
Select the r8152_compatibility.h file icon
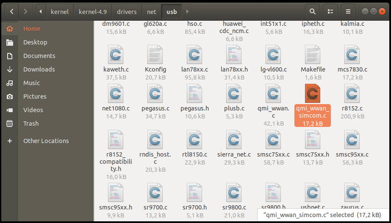(x=116, y=140)
